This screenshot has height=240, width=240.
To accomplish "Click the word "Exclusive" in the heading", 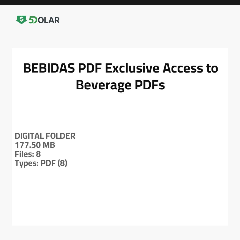I will click(133, 69).
